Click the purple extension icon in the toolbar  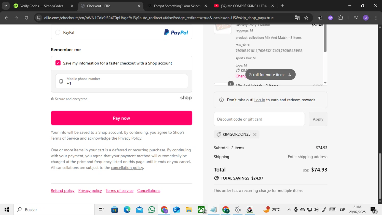tap(331, 18)
